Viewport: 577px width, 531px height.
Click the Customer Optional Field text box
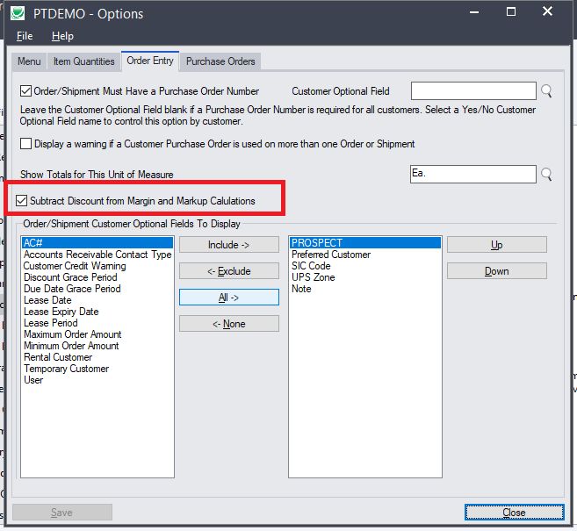472,91
